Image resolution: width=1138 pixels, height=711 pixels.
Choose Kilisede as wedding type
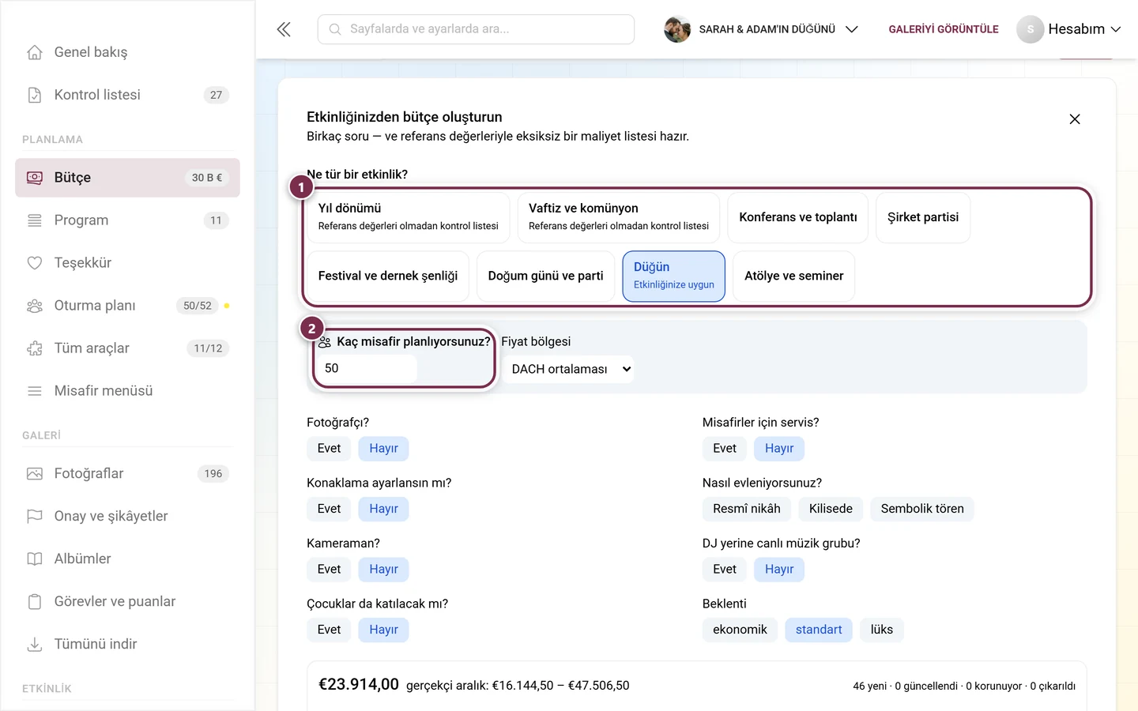tap(831, 509)
